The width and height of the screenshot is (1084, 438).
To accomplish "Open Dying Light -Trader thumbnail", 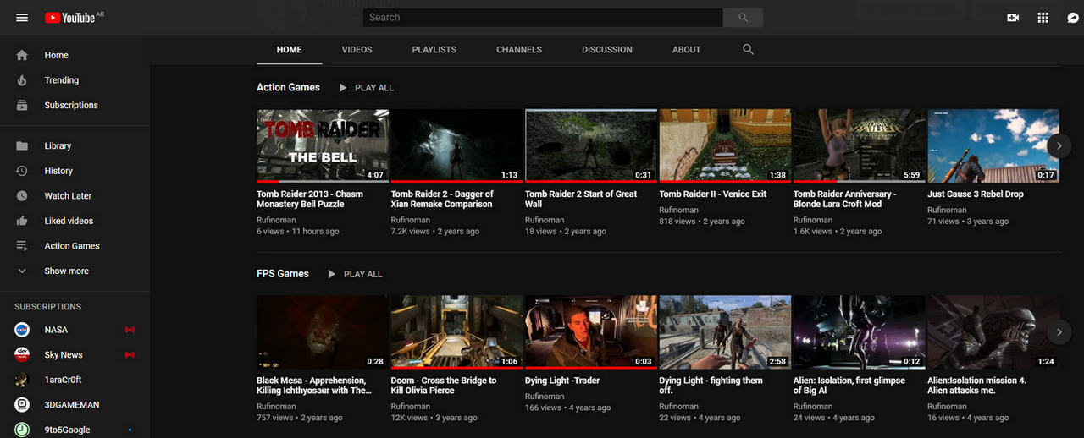I will coord(591,331).
